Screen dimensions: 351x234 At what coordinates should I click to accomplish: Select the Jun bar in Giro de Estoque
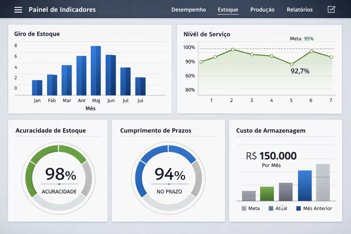(111, 75)
